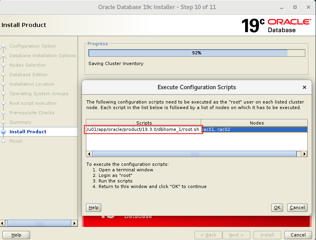Select the root.sh script path cell

143,129
